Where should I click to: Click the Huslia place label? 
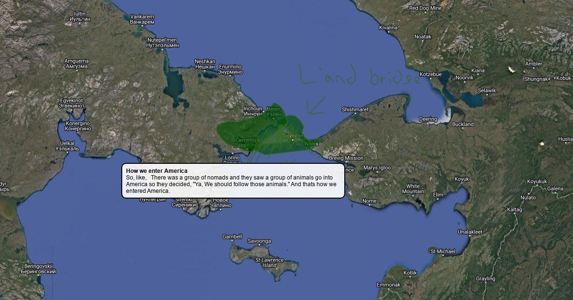click(565, 139)
